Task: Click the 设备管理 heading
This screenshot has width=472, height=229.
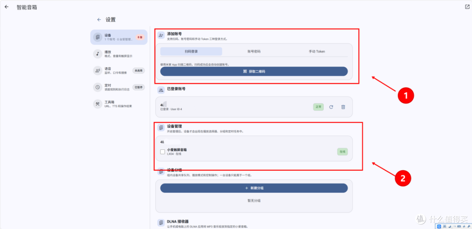Action: [174, 126]
